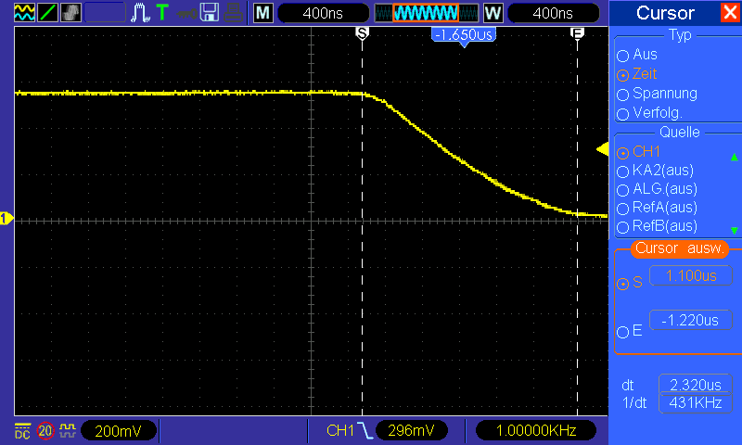This screenshot has height=445, width=742.
Task: Click the E cursor value -1.220us
Action: tap(691, 320)
